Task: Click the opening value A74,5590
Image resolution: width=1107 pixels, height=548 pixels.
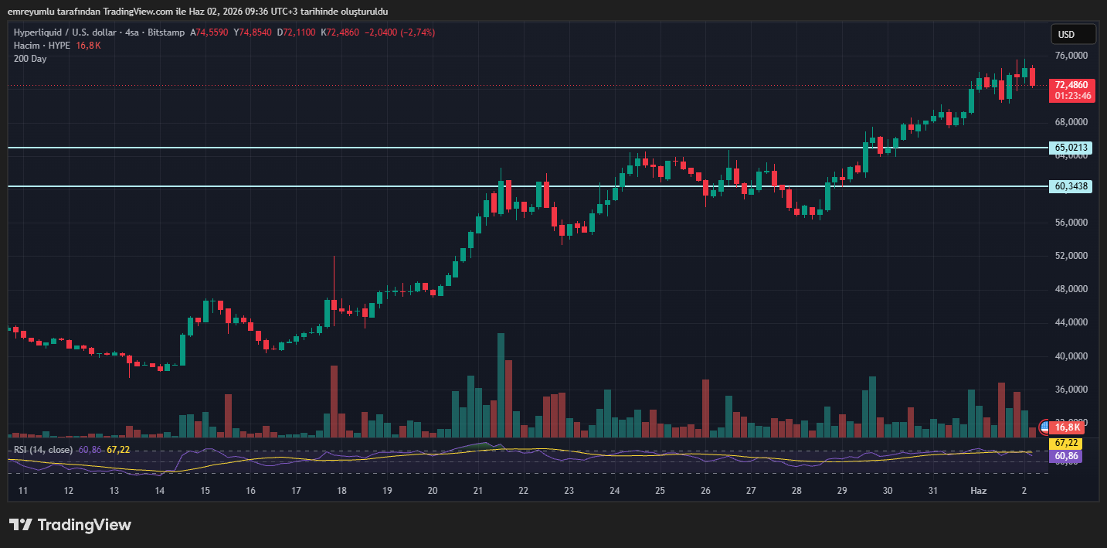Action: click(209, 32)
